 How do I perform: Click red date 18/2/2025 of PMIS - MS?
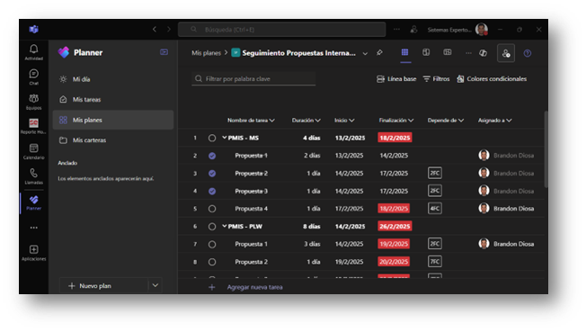click(x=395, y=138)
